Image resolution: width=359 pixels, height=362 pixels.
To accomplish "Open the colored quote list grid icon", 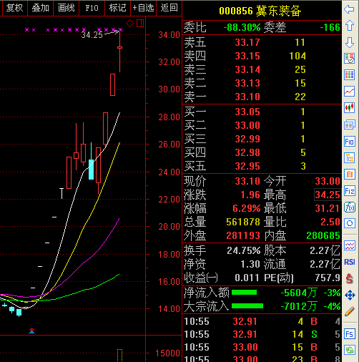I will (349, 75).
